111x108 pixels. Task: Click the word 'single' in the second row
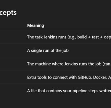coord(36,51)
